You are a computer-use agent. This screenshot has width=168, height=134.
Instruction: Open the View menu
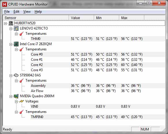coord(27,12)
